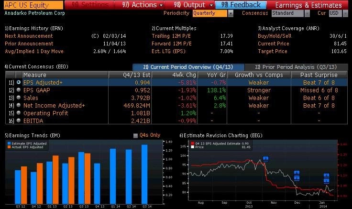Click the Stronger growth vs comps cell
352x209 pixels.
(259, 90)
